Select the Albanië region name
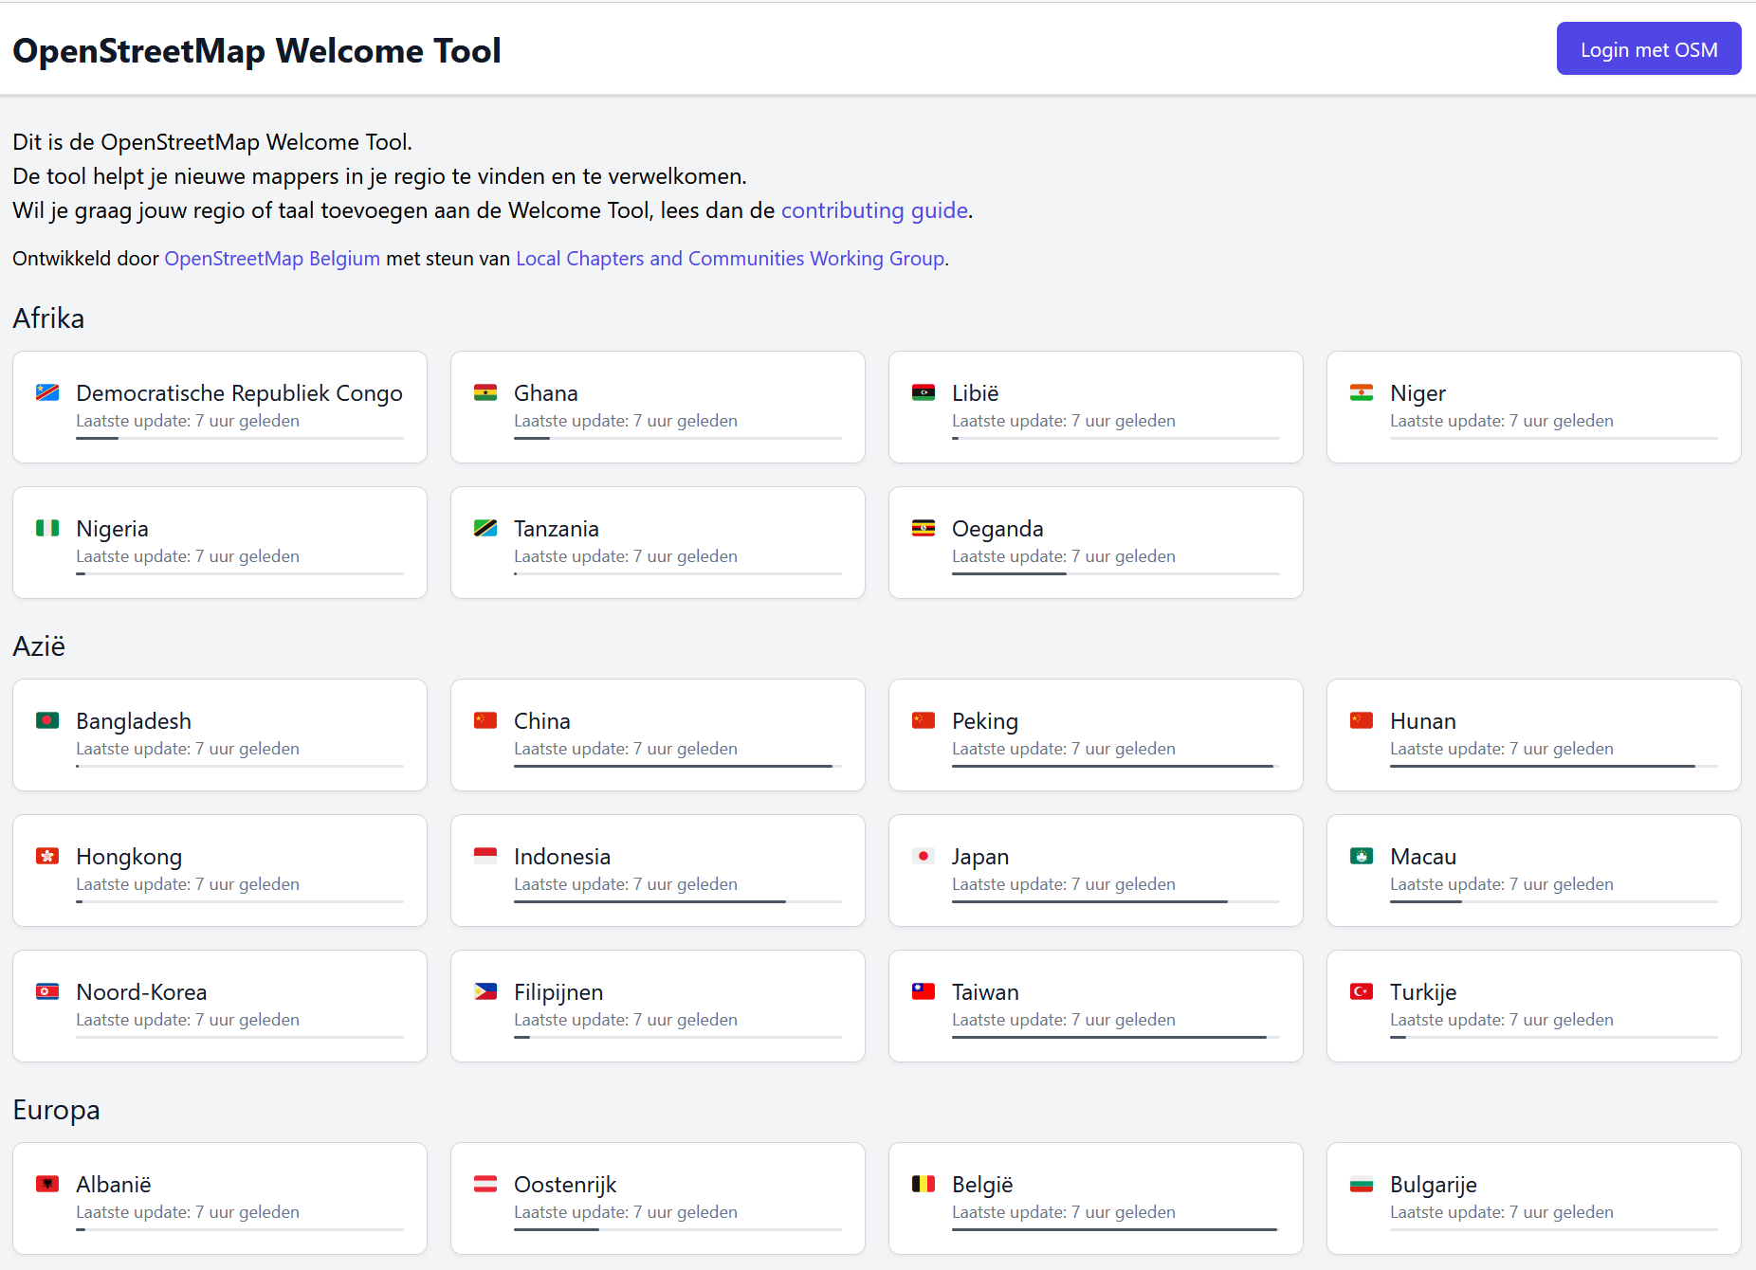The height and width of the screenshot is (1270, 1756). [114, 1184]
